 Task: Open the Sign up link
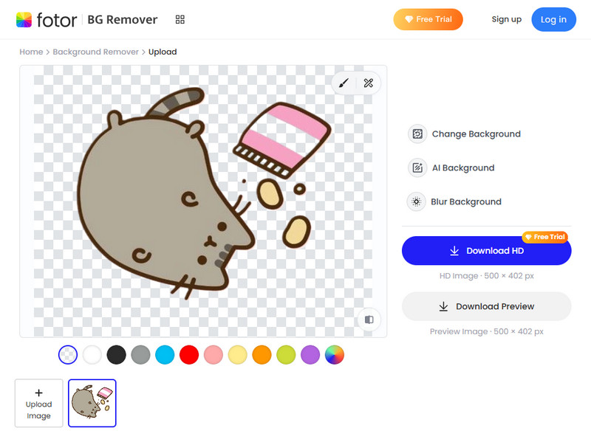(x=507, y=19)
